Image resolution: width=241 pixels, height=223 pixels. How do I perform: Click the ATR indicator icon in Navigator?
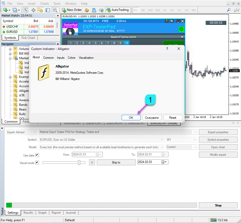point(15,95)
